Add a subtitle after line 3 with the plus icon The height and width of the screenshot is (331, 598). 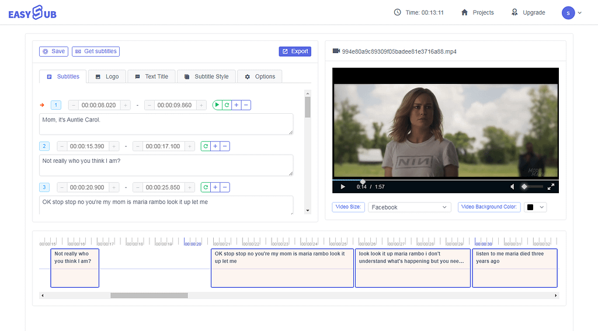[x=215, y=187]
